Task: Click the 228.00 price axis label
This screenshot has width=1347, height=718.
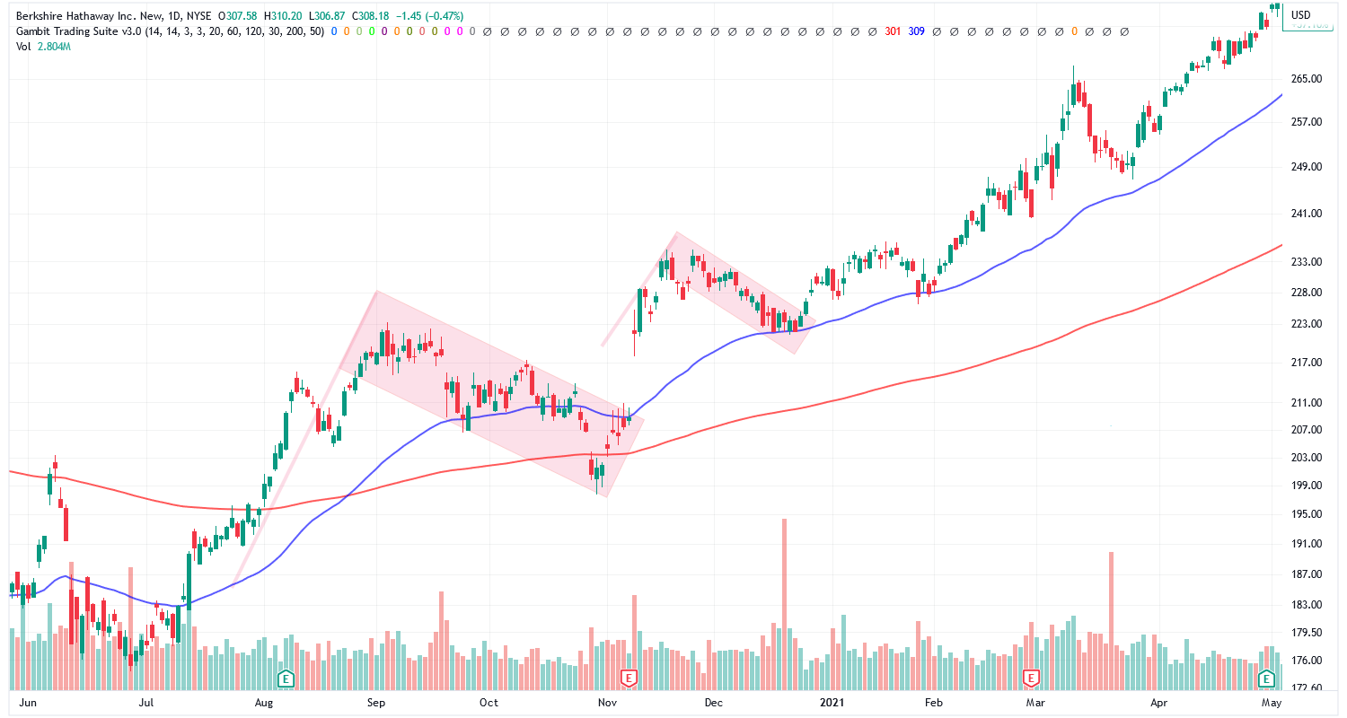Action: click(x=1305, y=293)
